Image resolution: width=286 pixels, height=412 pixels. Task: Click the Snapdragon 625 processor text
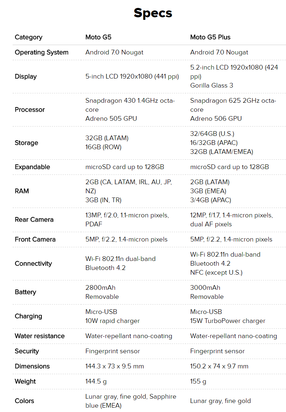[233, 105]
